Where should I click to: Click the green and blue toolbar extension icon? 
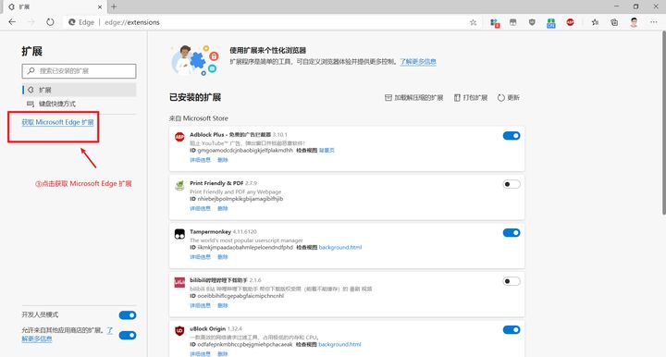[x=551, y=23]
